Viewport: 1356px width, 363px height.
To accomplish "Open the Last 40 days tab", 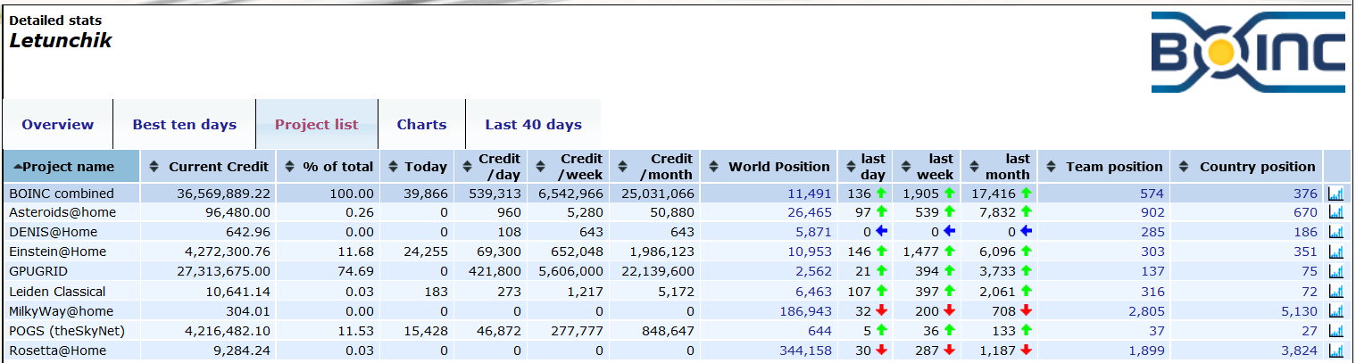I will coord(533,125).
